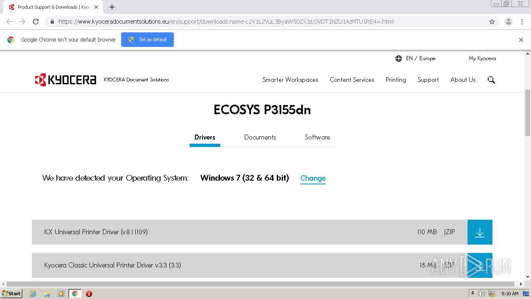Open the Content Services menu
This screenshot has width=531, height=299.
(x=352, y=80)
